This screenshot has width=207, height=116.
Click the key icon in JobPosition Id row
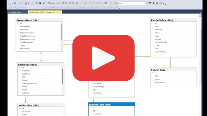tap(19, 108)
